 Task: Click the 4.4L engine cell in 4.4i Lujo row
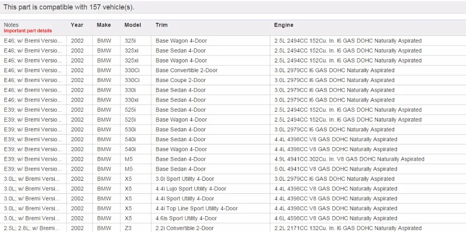336,189
